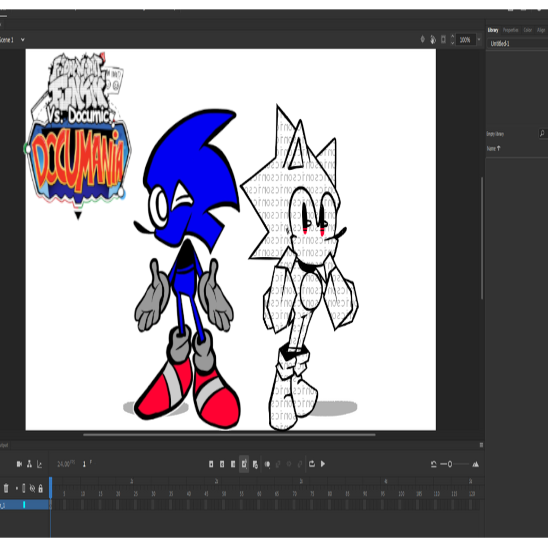The image size is (548, 548).
Task: Toggle the hide all layers icon
Action: tap(32, 488)
